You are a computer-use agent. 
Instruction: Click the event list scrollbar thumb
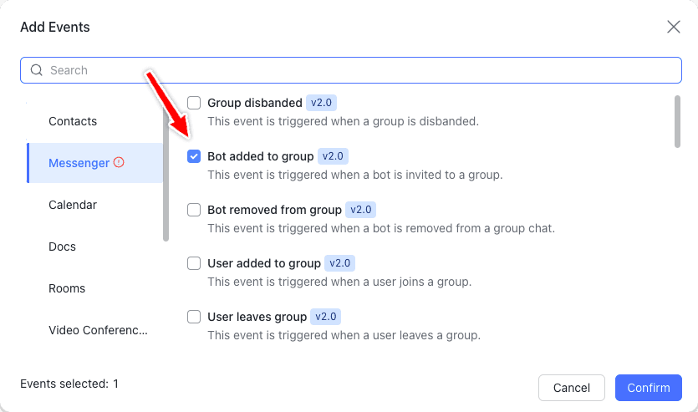click(676, 121)
